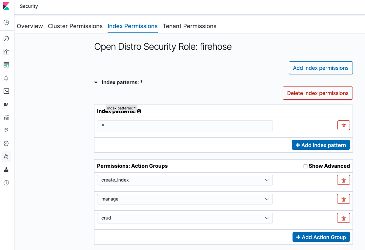
Task: Collapse the Index patterns: * section
Action: pyautogui.click(x=96, y=82)
